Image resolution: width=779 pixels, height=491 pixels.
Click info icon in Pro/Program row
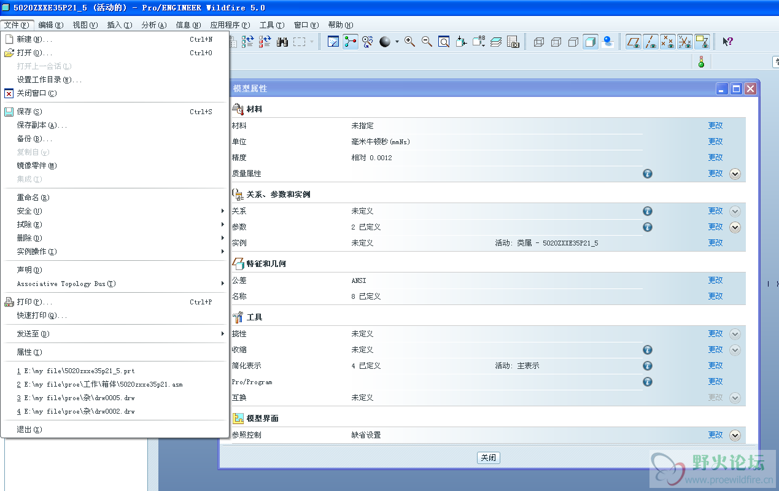point(647,382)
